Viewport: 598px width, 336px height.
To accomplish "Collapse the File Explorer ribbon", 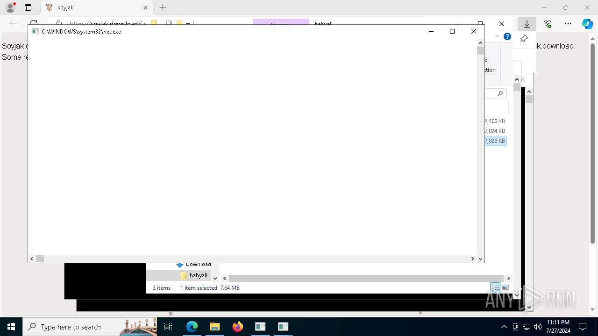I will point(497,36).
